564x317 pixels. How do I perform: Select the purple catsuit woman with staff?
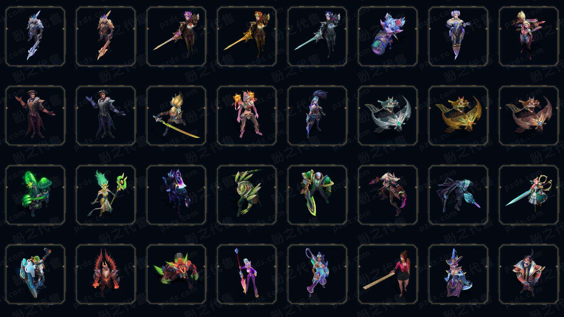(x=247, y=274)
